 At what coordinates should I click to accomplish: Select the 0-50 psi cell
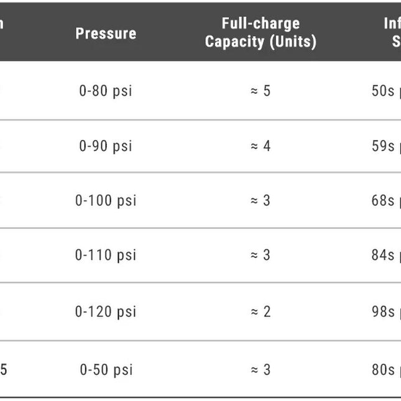[x=106, y=370]
